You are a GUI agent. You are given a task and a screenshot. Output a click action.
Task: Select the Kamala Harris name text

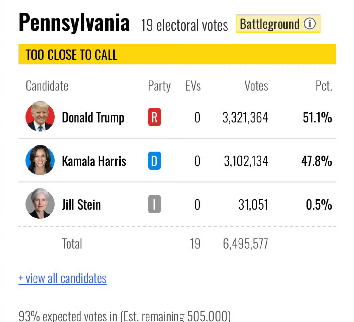tap(94, 161)
